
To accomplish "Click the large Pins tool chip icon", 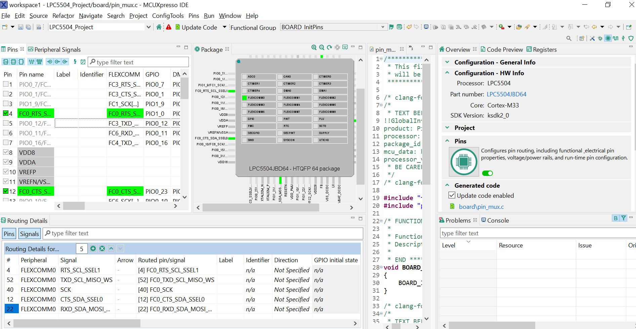I will 464,162.
